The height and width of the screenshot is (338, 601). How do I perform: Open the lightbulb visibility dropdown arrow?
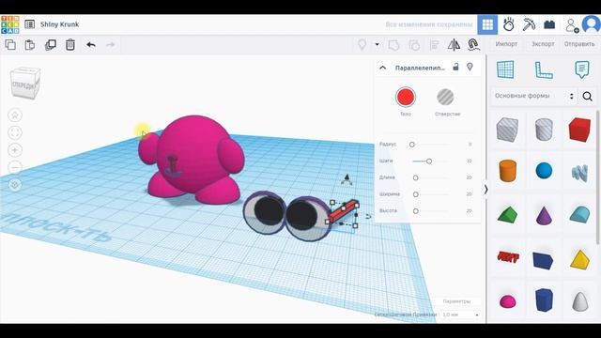378,45
